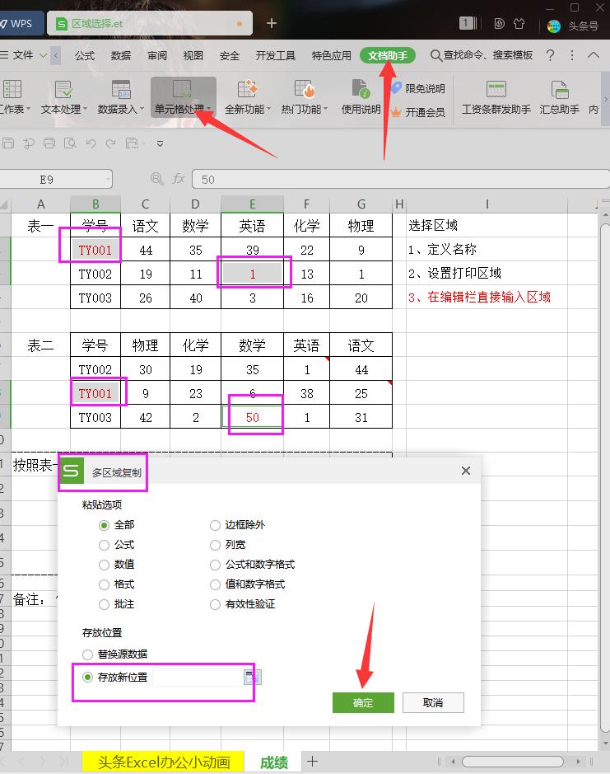Click the vertical scrollbar track
Image resolution: width=610 pixels, height=774 pixels.
coord(605,479)
